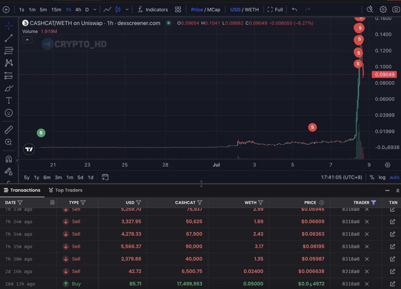Open the Transactions tab
The width and height of the screenshot is (401, 289).
tap(22, 190)
